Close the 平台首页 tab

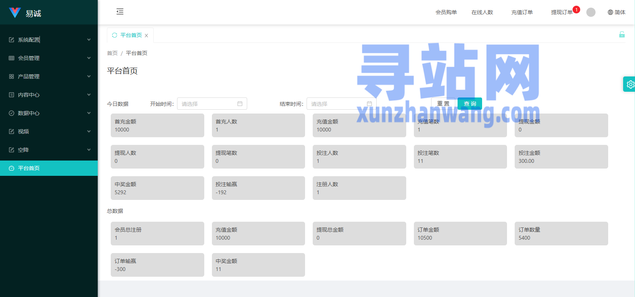coord(146,36)
